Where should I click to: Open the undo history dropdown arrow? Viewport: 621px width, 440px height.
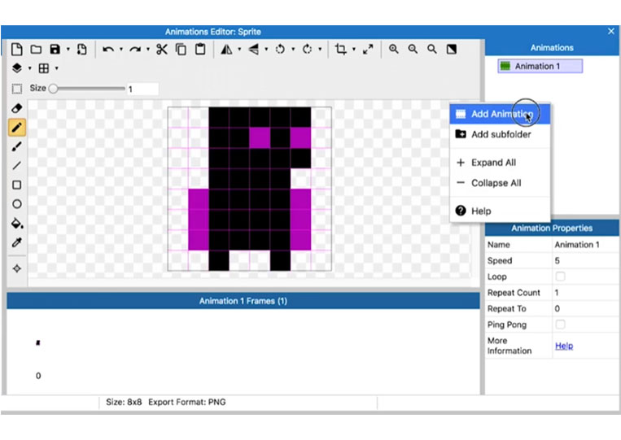(120, 50)
